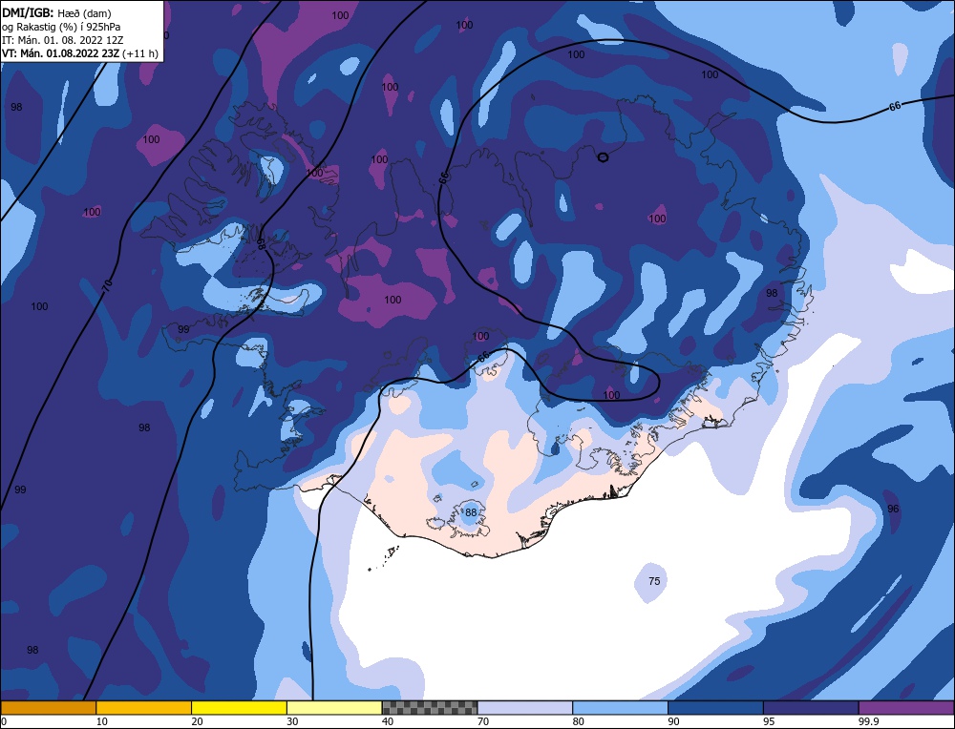
Task: Click the '88' humidity value on the glacier
Action: [x=471, y=512]
